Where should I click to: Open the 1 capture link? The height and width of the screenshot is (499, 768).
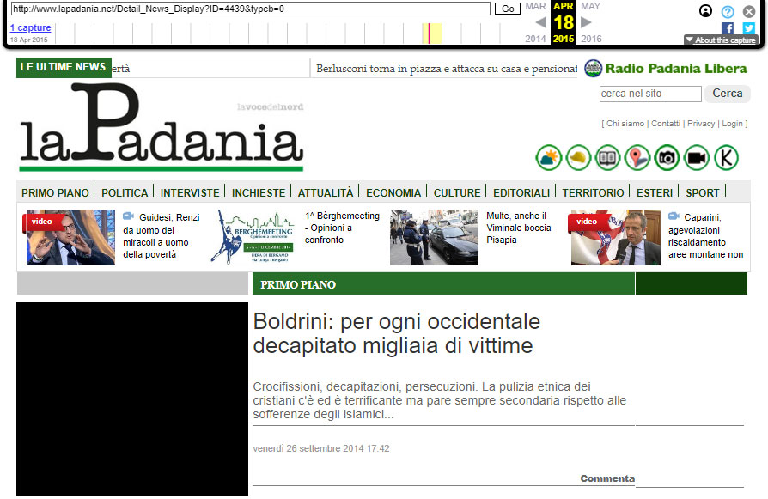click(30, 27)
